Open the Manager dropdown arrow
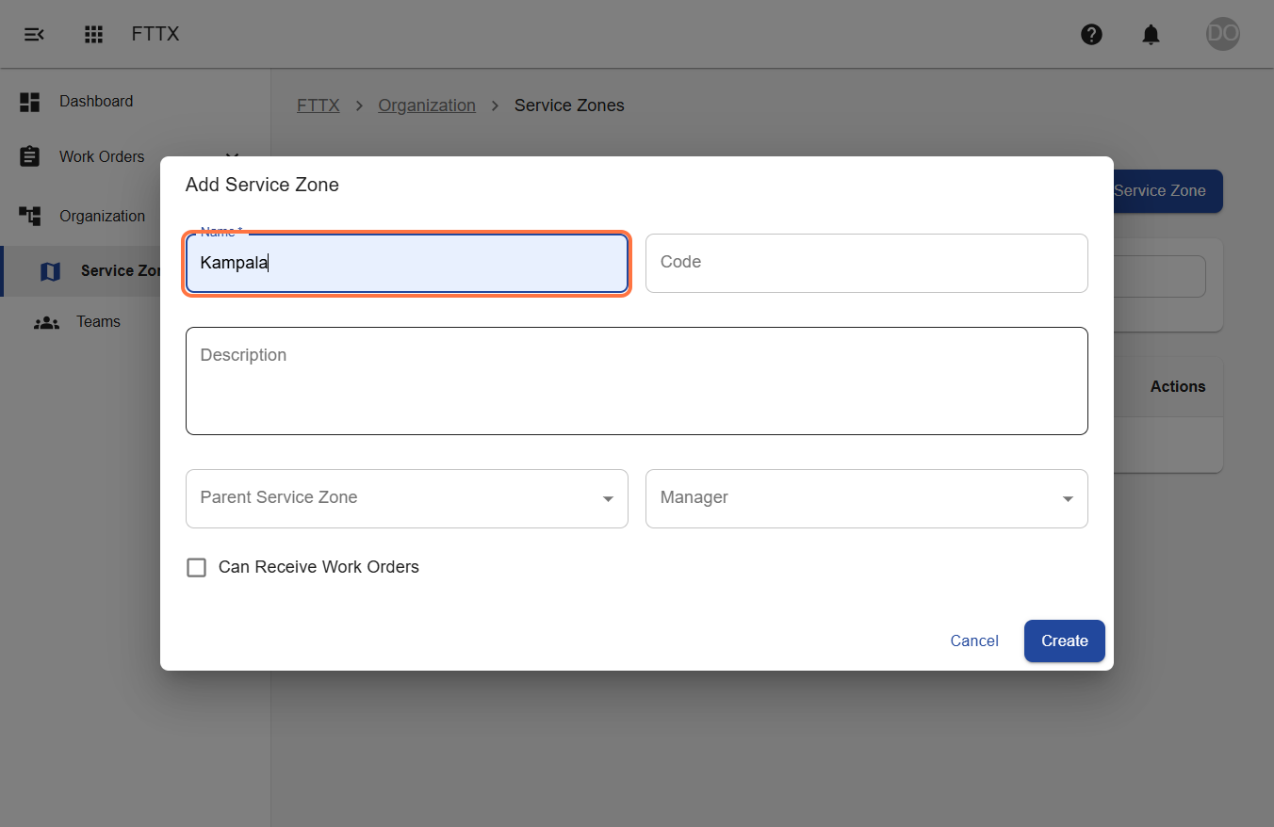1274x827 pixels. (x=1068, y=498)
